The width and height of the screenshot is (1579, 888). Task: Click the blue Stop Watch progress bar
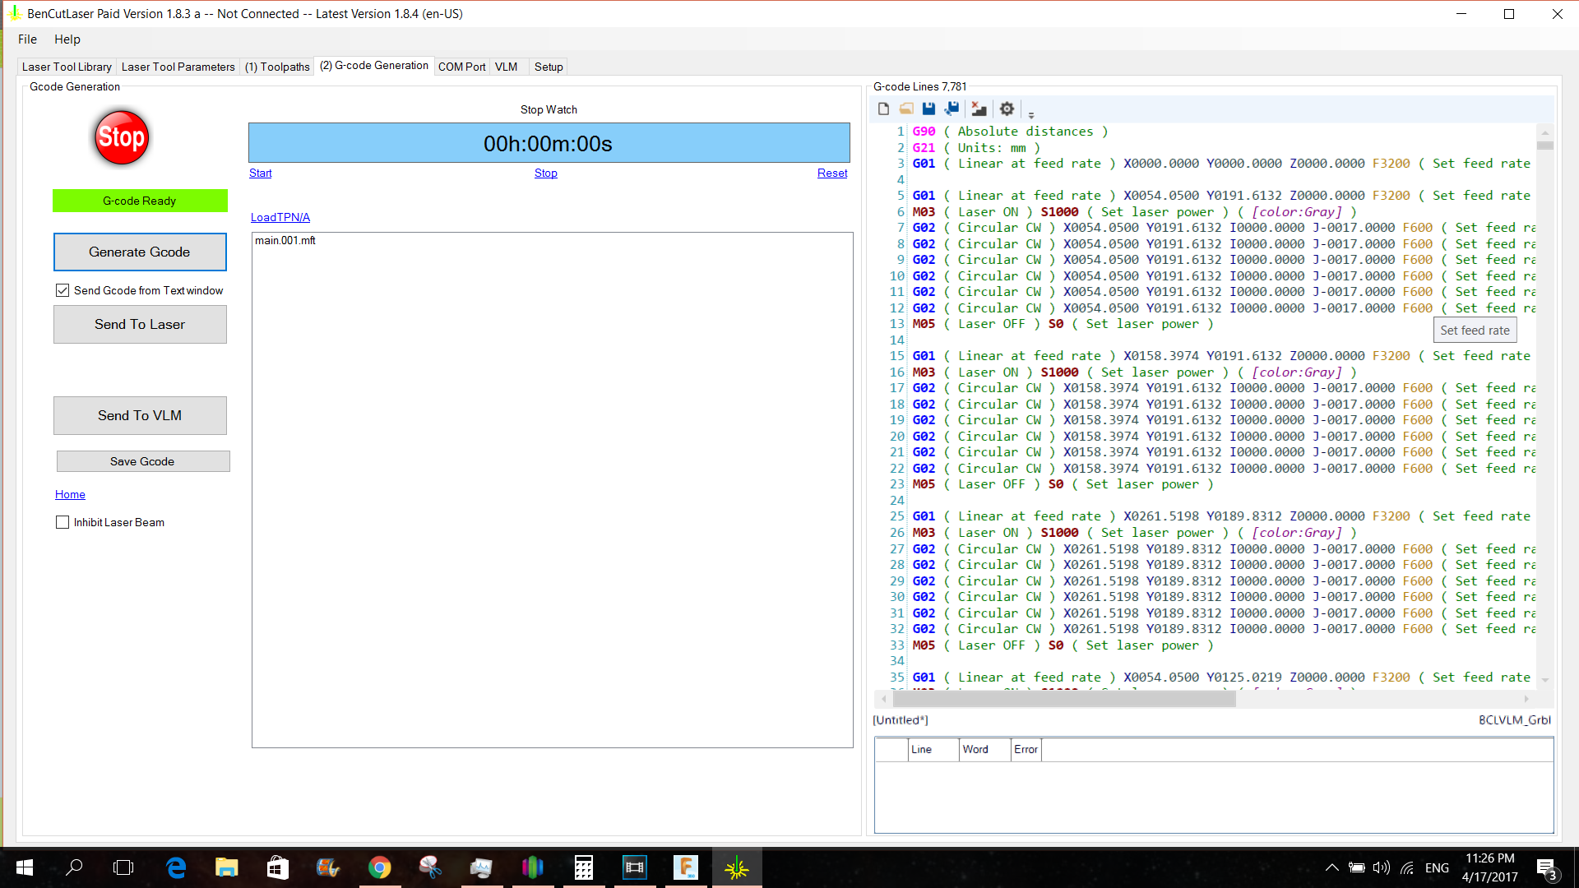[x=549, y=142]
